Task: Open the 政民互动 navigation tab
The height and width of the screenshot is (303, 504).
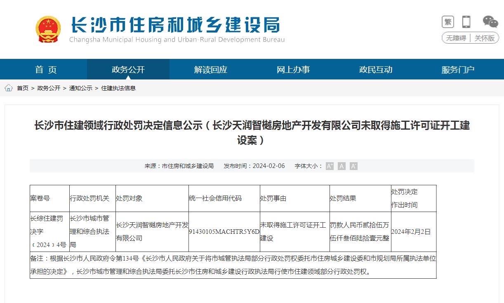Action: point(376,70)
